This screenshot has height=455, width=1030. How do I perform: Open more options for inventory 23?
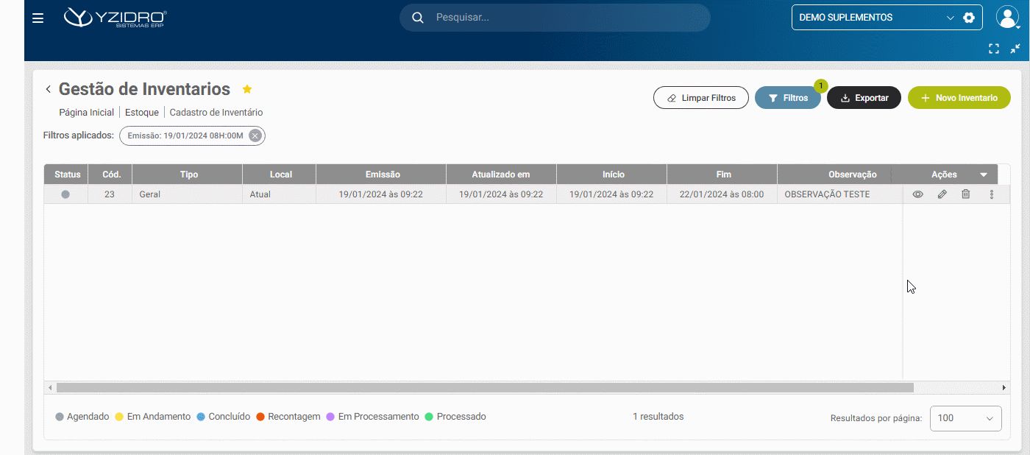click(x=992, y=194)
